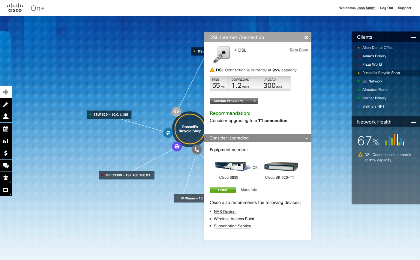Click warning triangle in Network Health panel
The height and width of the screenshot is (260, 420).
click(360, 155)
